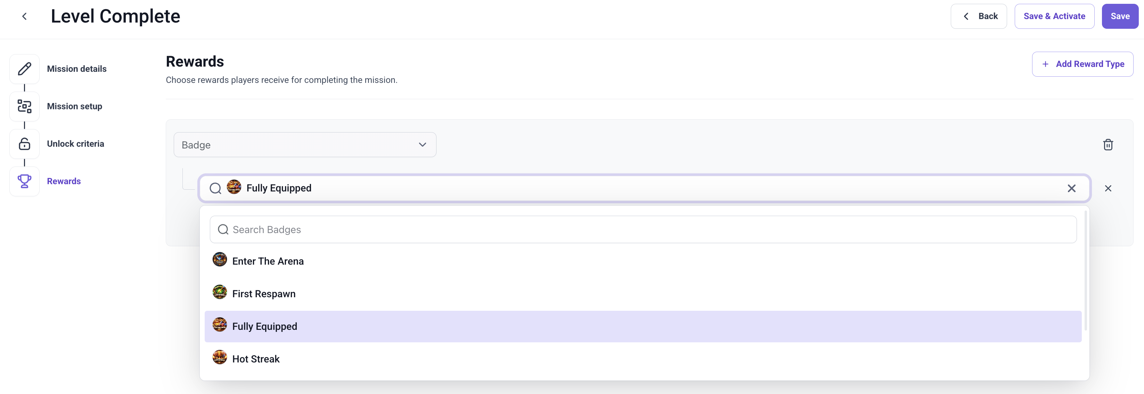Expand the Badge reward type dropdown
The width and height of the screenshot is (1144, 394).
tap(305, 145)
